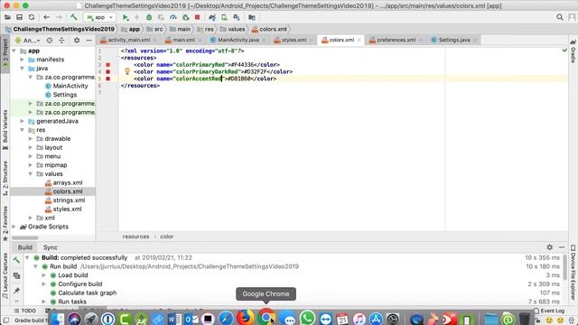
Task: Open Project panel settings gear
Action: (77, 40)
